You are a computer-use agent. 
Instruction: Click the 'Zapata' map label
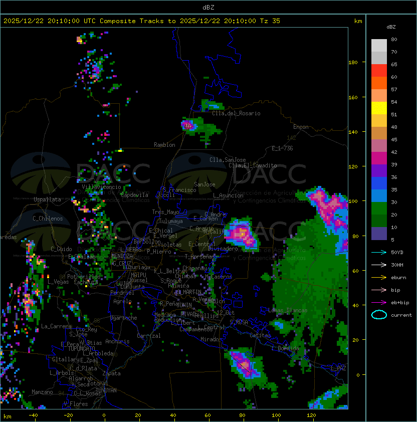(111, 373)
